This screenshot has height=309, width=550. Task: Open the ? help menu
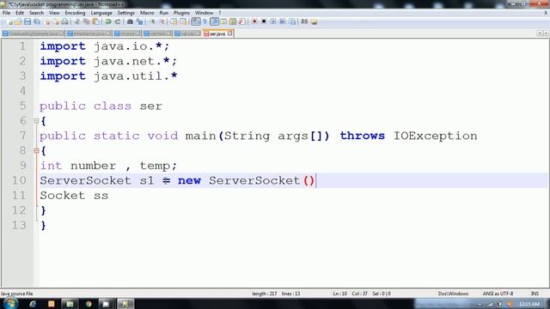click(x=220, y=13)
